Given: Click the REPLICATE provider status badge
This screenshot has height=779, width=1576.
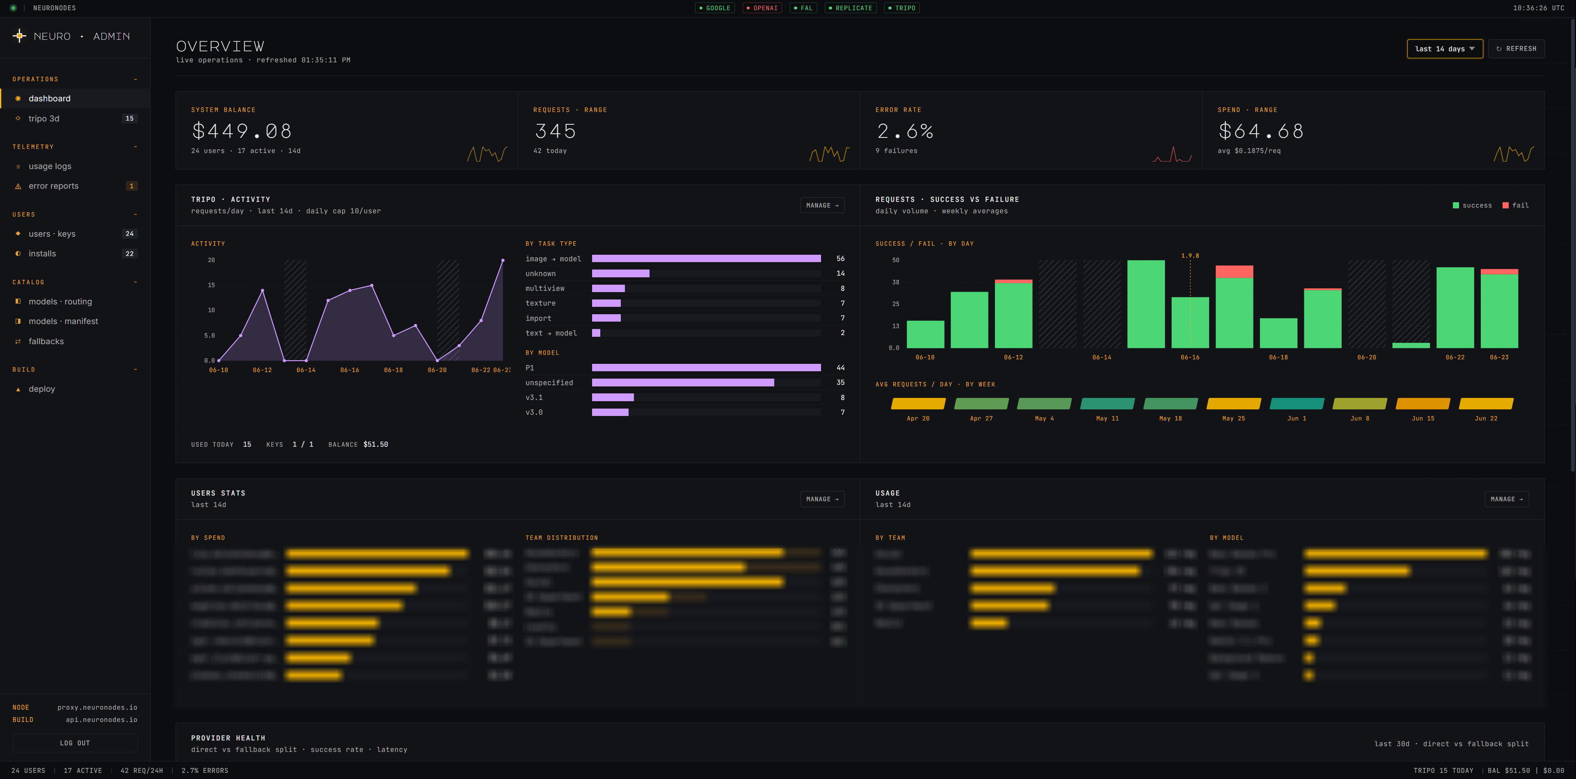Looking at the screenshot, I should click(851, 8).
